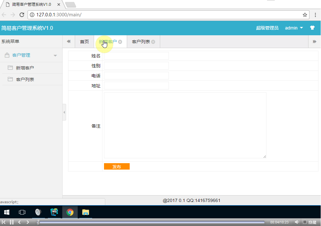The width and height of the screenshot is (321, 226).
Task: Launch WebStorm from the taskbar
Action: tap(54, 212)
